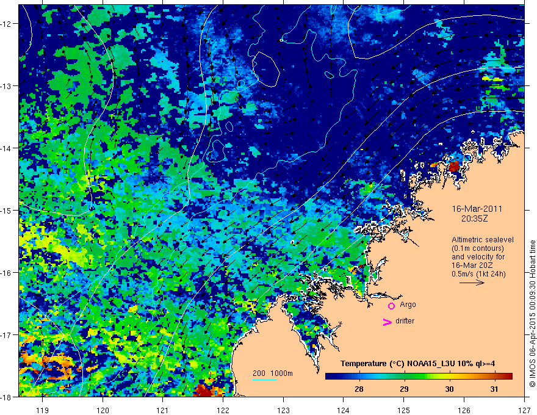
Task: Click the latitude axis label -18
Action: point(6,397)
